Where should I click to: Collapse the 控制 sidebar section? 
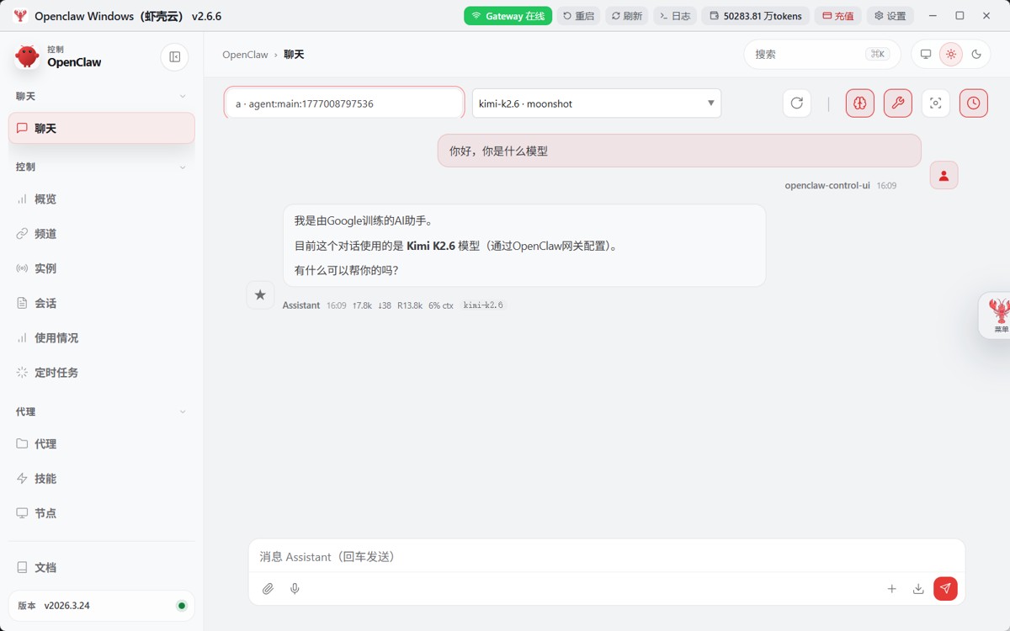point(183,167)
